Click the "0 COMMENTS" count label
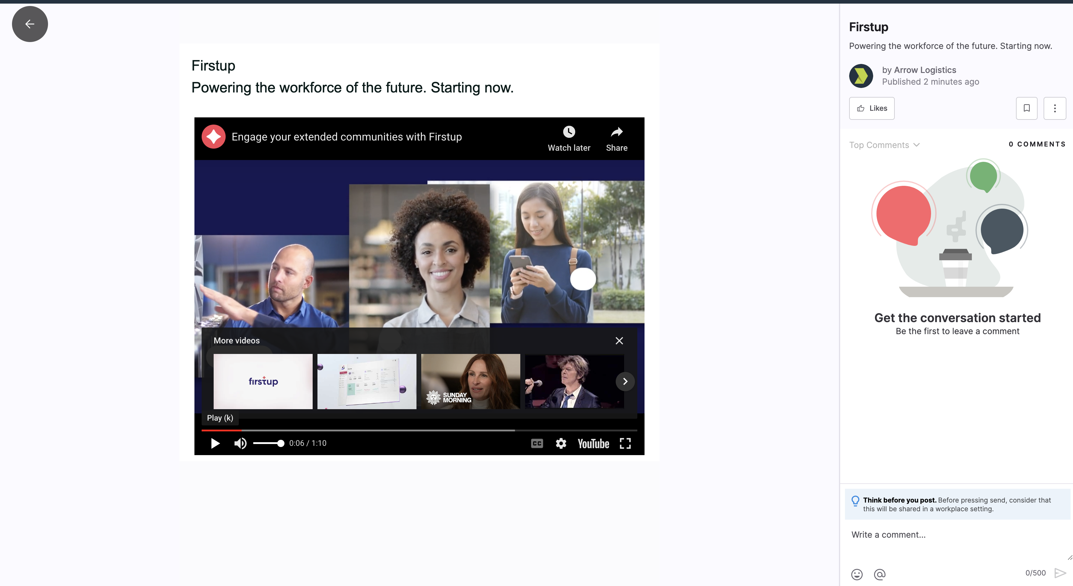This screenshot has width=1073, height=586. (x=1037, y=144)
